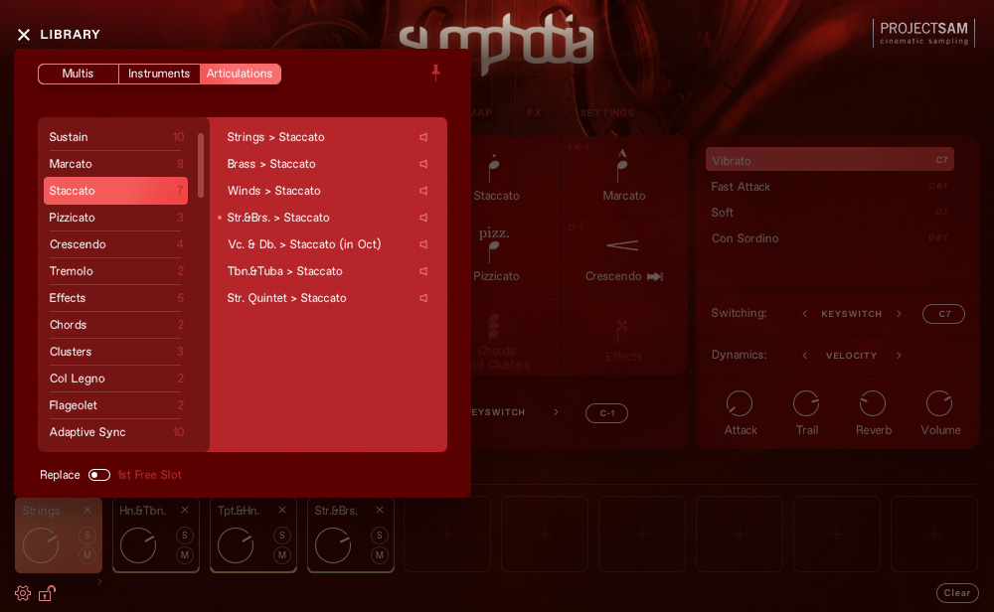Adjust the Volume knob
The height and width of the screenshot is (612, 994).
pyautogui.click(x=939, y=403)
